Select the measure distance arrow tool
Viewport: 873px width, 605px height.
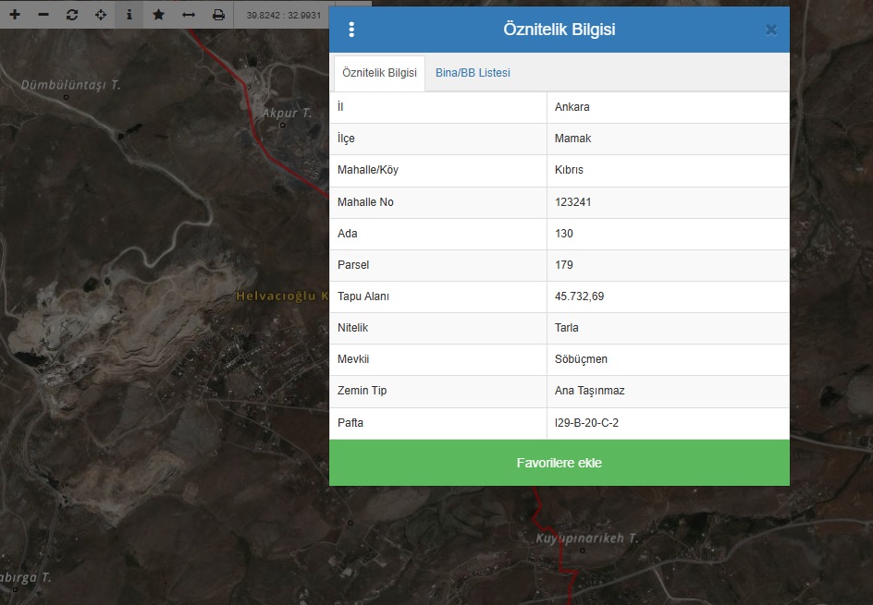click(x=189, y=15)
